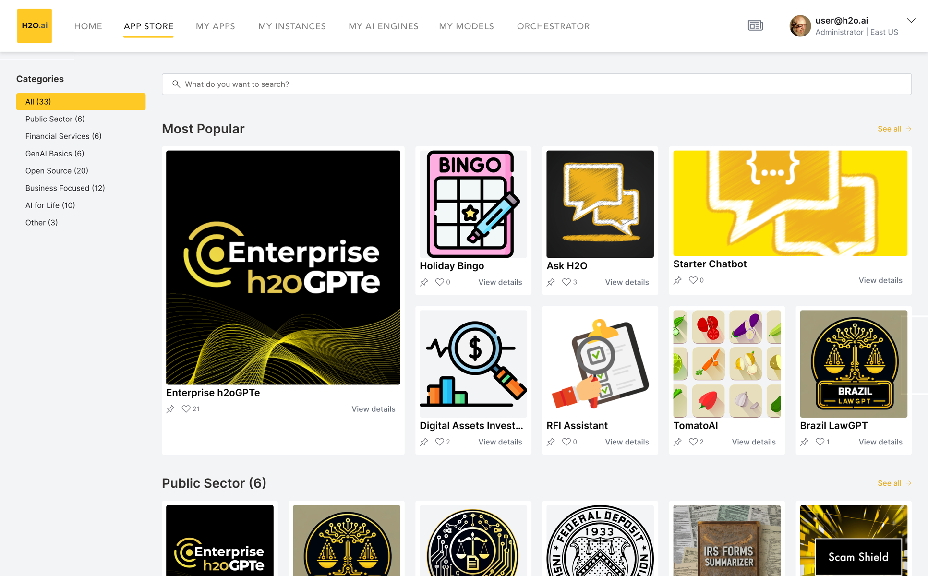Select the APP STORE tab
This screenshot has width=928, height=576.
click(x=148, y=26)
